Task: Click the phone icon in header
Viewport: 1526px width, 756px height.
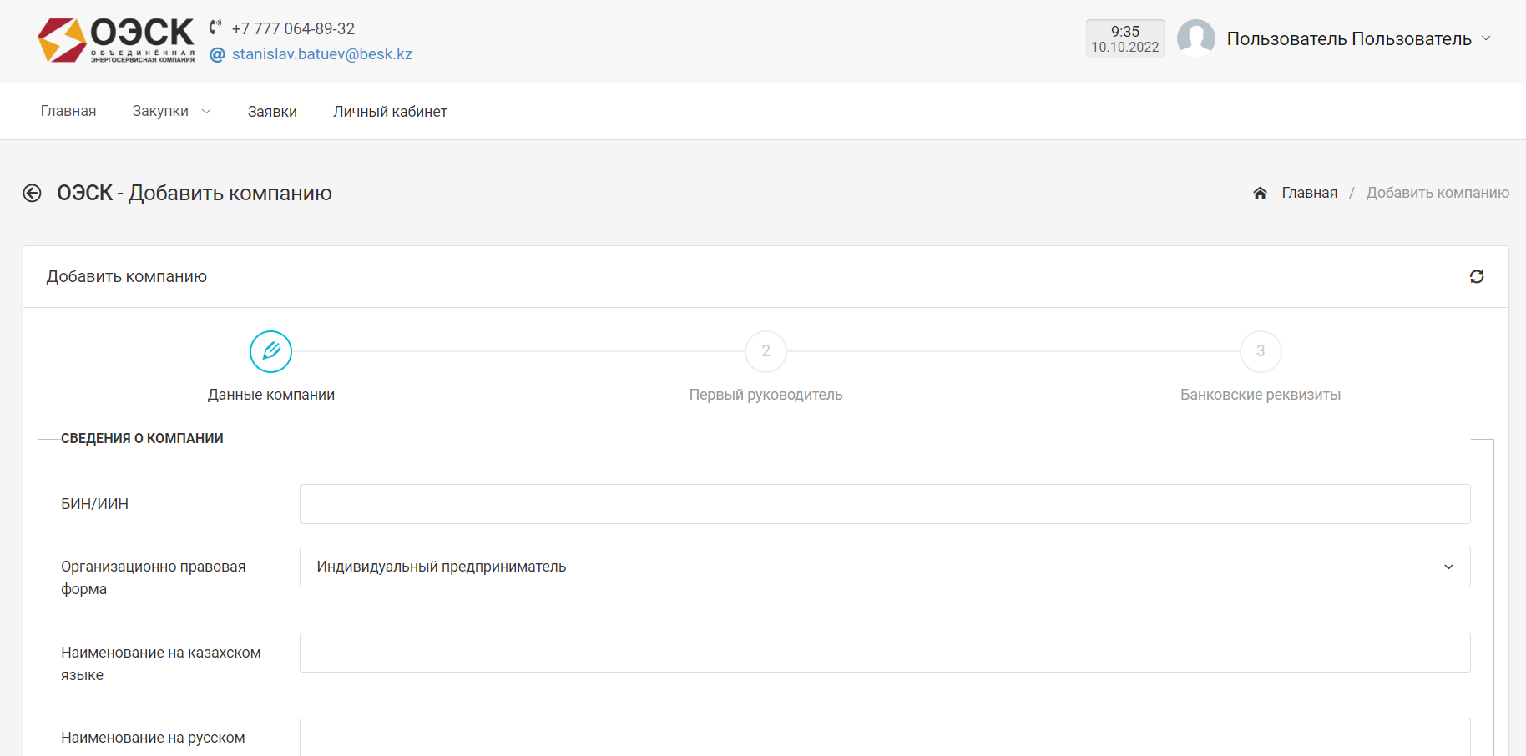Action: tap(215, 27)
